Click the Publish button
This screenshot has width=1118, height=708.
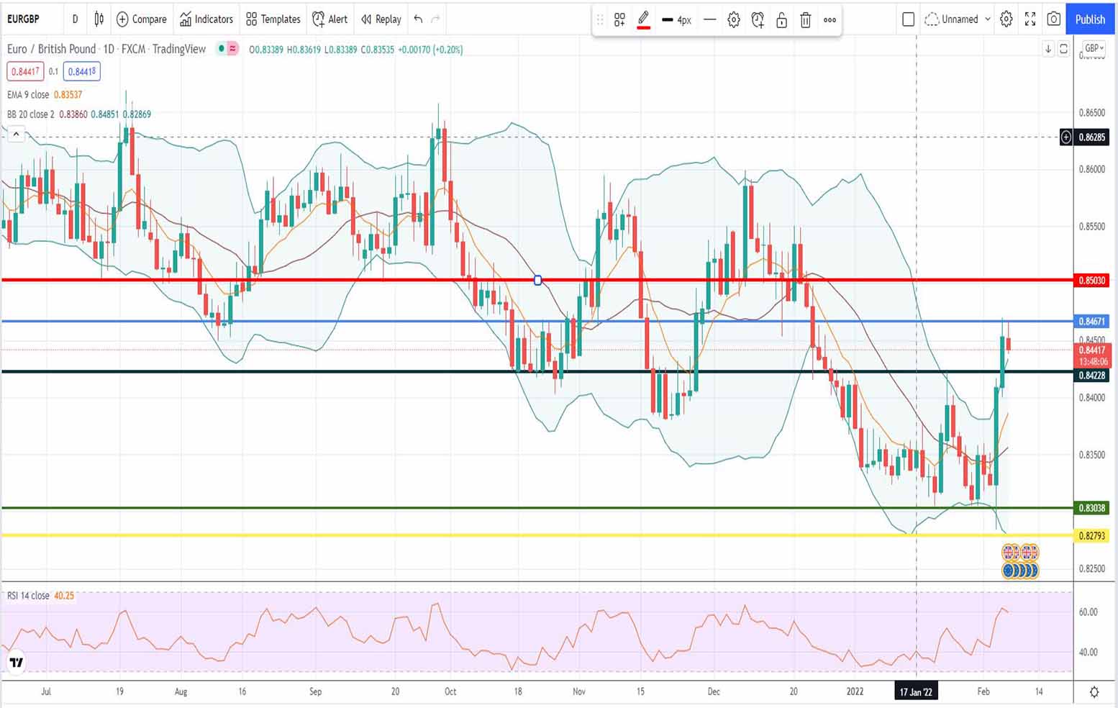[x=1089, y=19]
